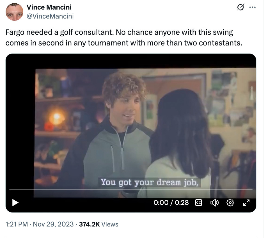The height and width of the screenshot is (238, 275).
Task: Mute the video with speaker icon
Action: point(214,203)
